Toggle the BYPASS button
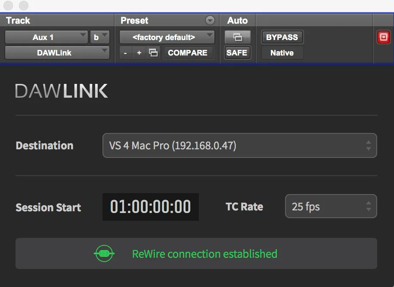This screenshot has width=394, height=287. pos(282,37)
